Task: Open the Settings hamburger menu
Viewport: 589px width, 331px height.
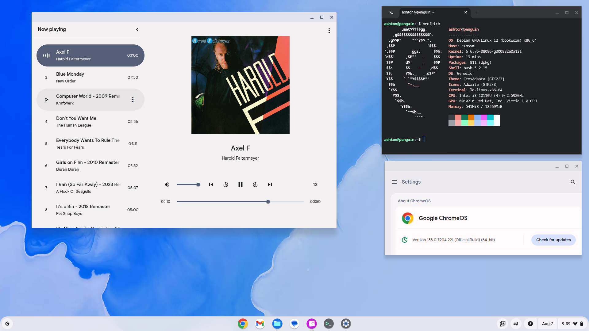Action: [x=395, y=182]
